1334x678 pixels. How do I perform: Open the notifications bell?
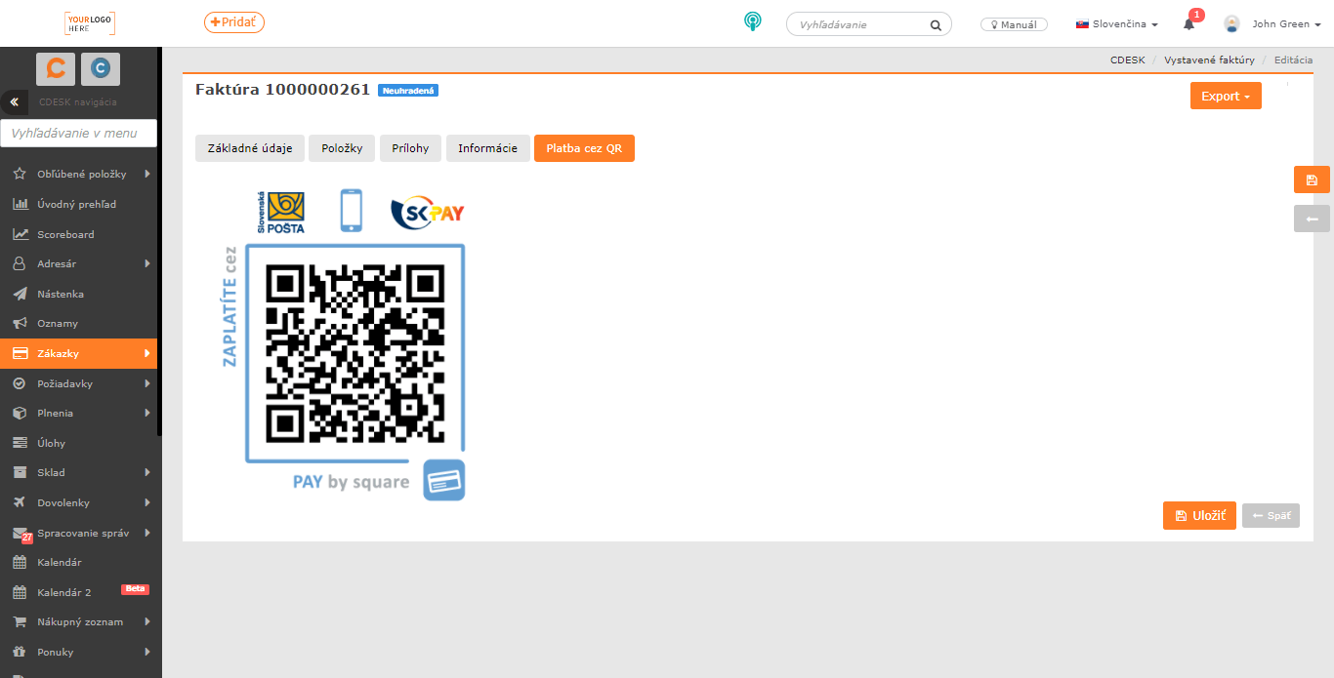coord(1189,24)
